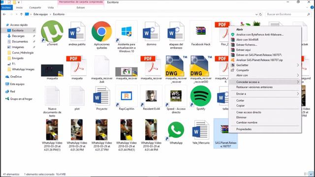Expand the Abrir con submenu
This screenshot has width=315, height=177.
tap(265, 75)
